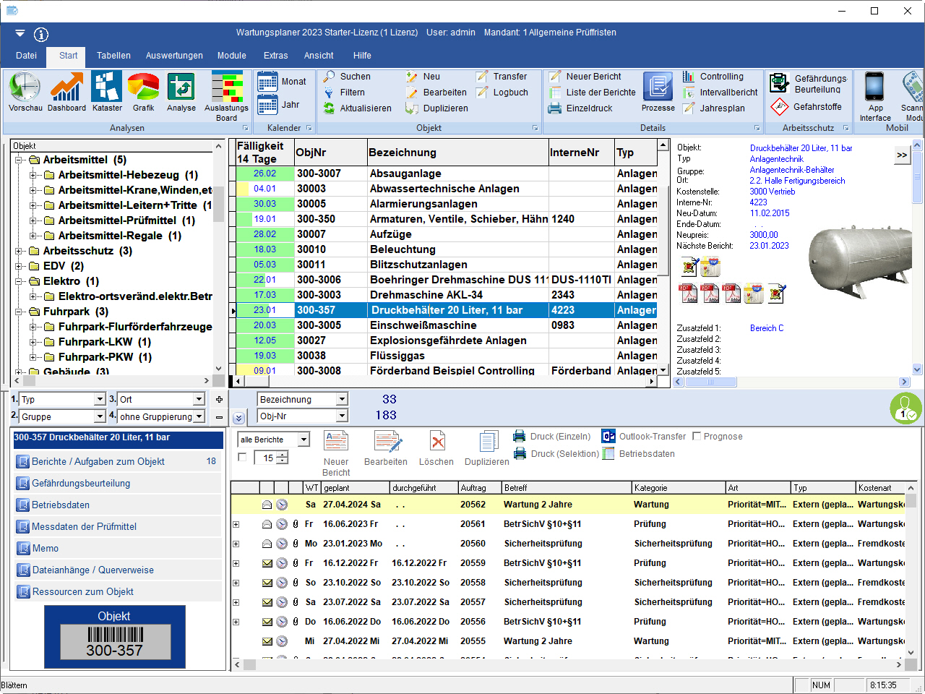This screenshot has width=925, height=694.
Task: Open the Dashboard chart icon
Action: (66, 88)
